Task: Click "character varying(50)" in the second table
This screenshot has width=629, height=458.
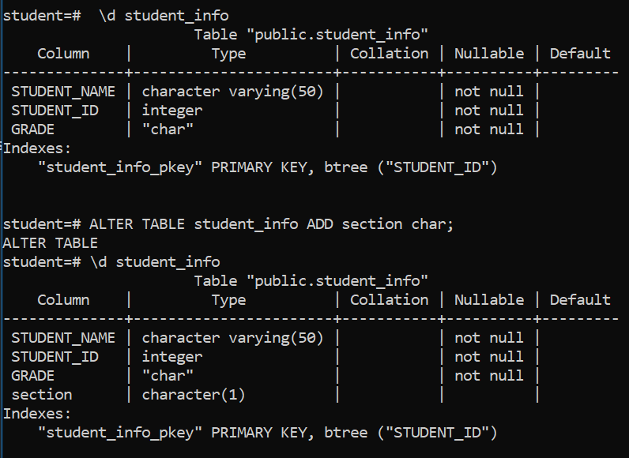Action: 233,338
